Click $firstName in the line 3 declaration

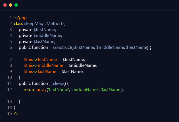[44, 29]
